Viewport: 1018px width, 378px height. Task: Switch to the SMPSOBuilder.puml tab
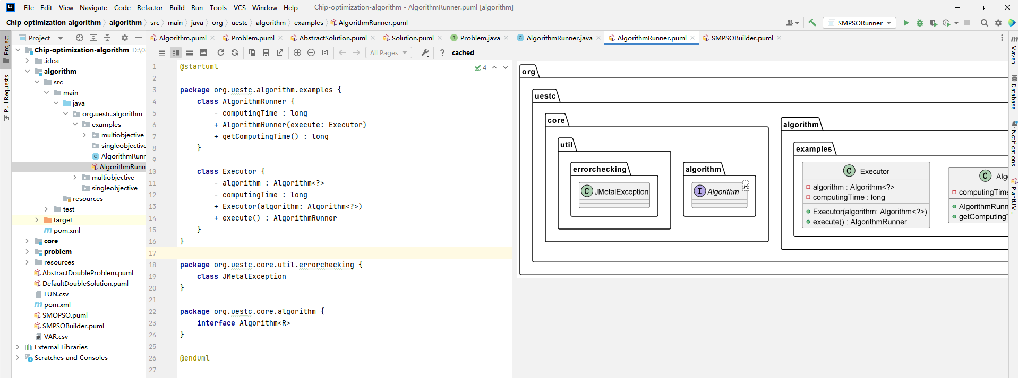pyautogui.click(x=742, y=38)
